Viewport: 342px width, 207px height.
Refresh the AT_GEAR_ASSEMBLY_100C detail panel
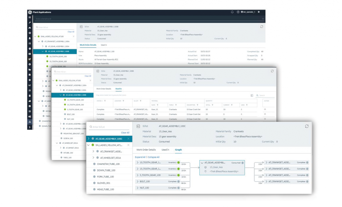(x=307, y=126)
